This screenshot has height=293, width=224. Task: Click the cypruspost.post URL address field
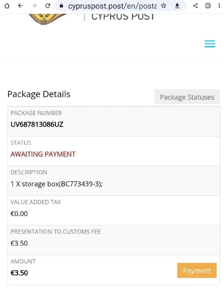coord(112,6)
